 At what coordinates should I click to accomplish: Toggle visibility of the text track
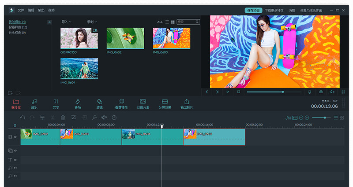(15, 160)
